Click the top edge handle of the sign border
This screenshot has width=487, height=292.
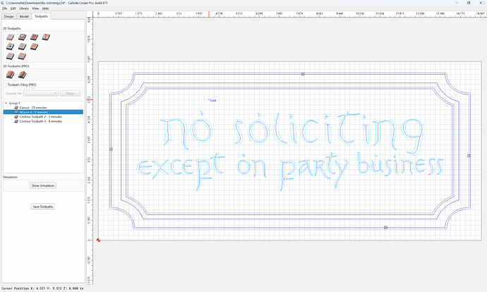pyautogui.click(x=303, y=74)
